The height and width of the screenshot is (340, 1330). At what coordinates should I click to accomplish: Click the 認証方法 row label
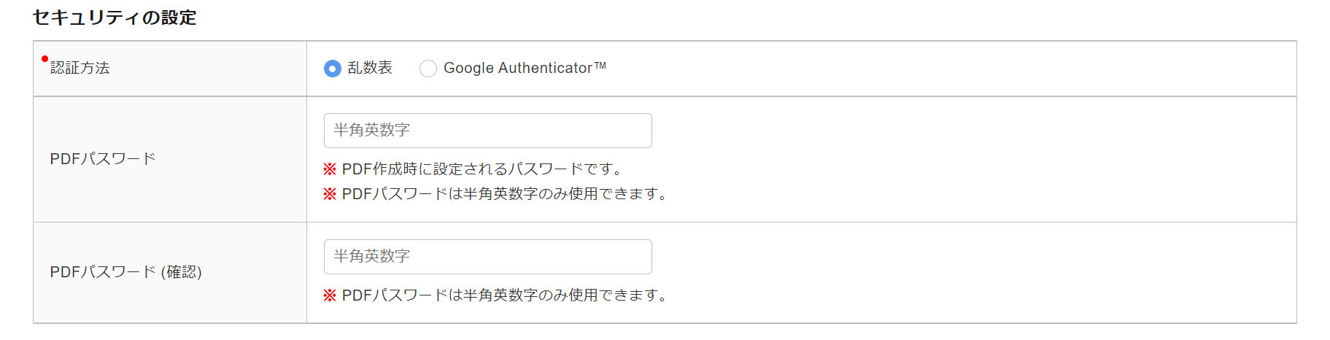coord(80,68)
